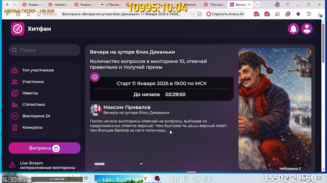Open browser downloads arrow icon
This screenshot has width=327, height=183.
pos(320,14)
